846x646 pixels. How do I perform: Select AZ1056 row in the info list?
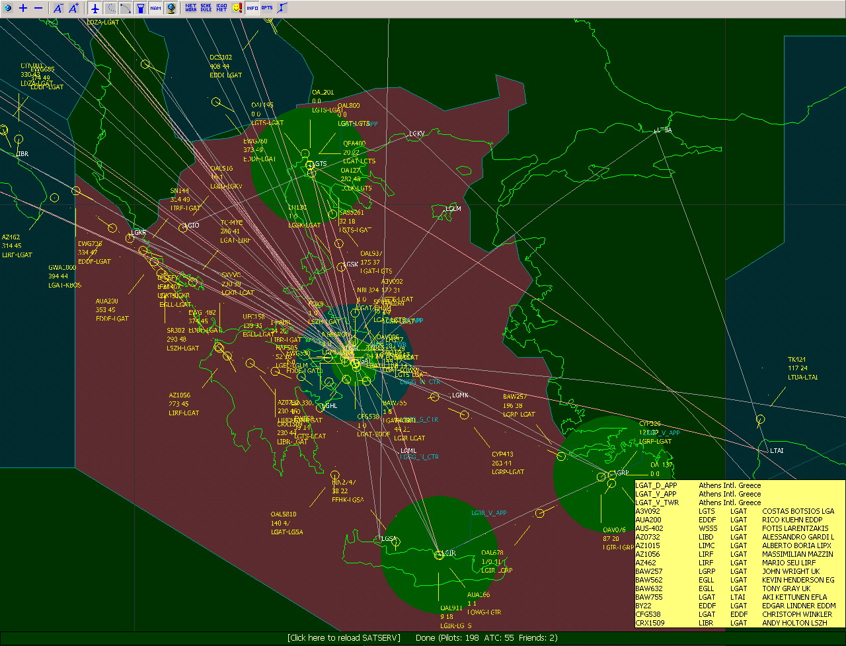pos(738,553)
